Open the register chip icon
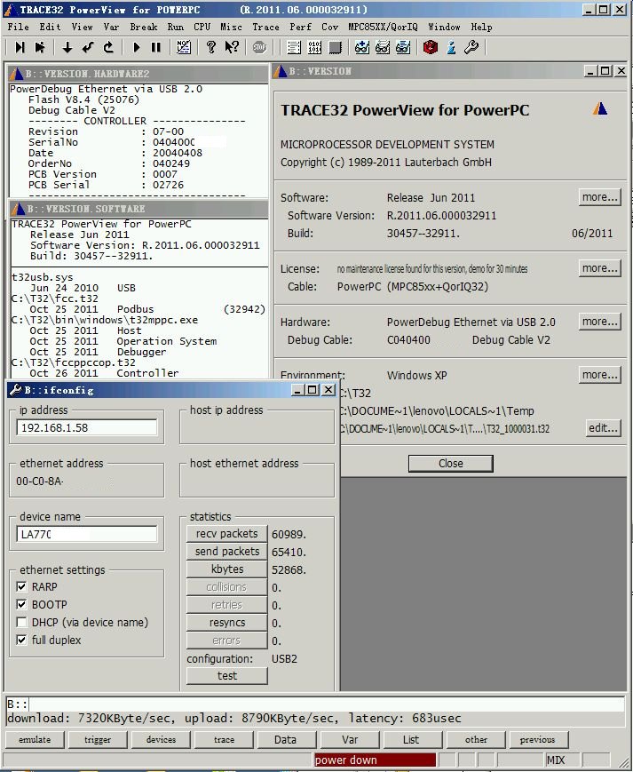The height and width of the screenshot is (772, 633). (335, 47)
